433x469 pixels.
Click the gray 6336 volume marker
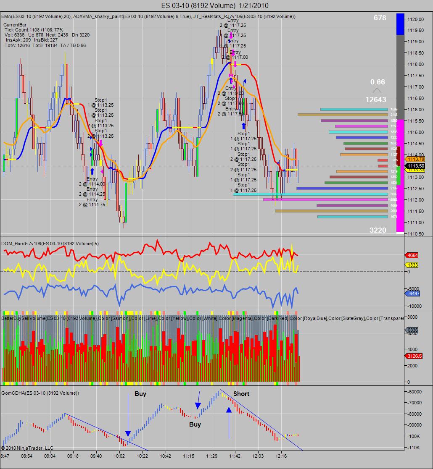click(412, 330)
